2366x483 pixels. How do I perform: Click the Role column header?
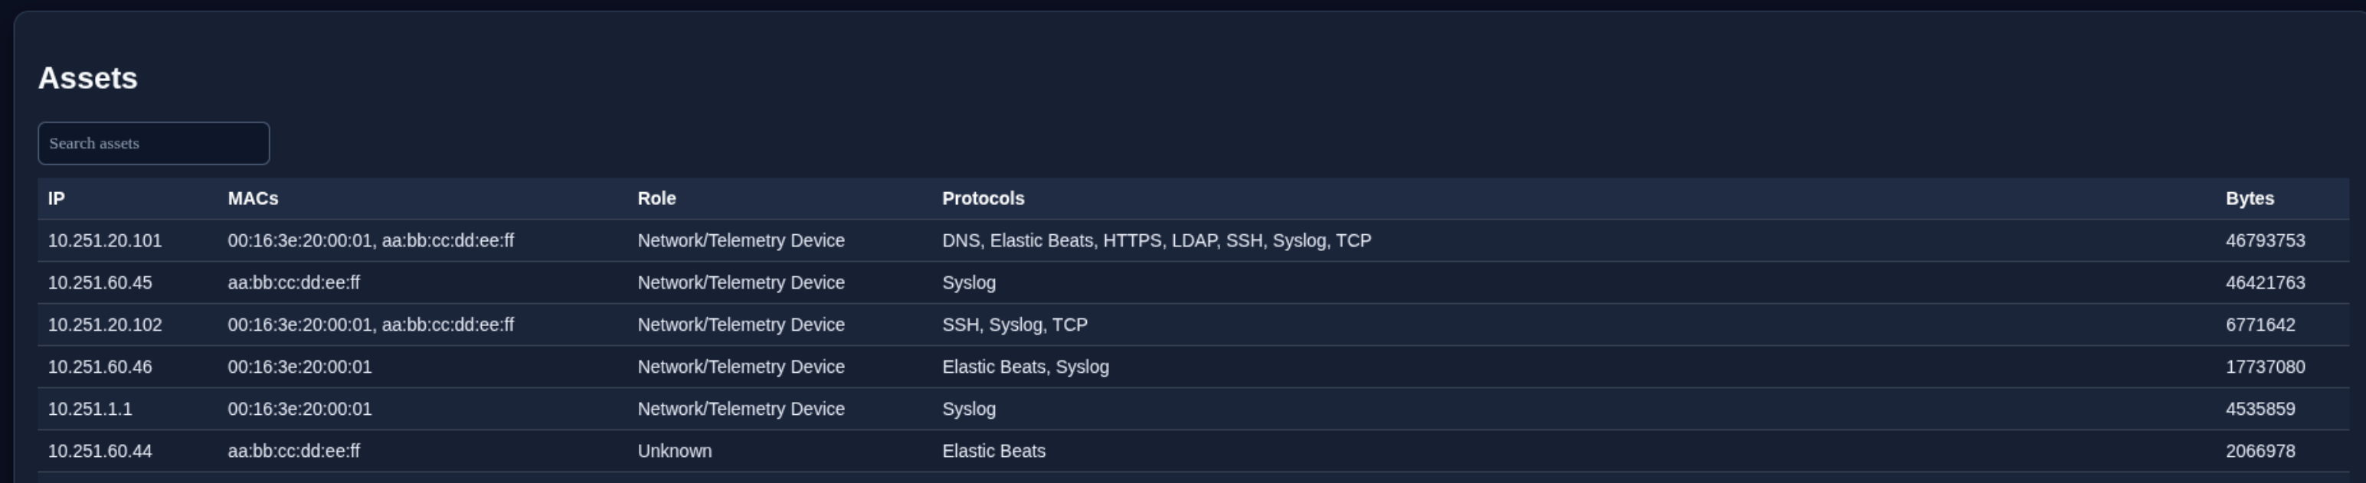pos(656,198)
